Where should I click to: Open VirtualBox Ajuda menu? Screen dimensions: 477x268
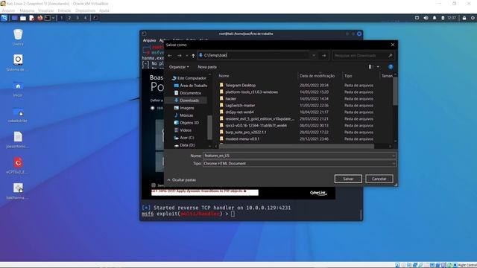pos(104,10)
